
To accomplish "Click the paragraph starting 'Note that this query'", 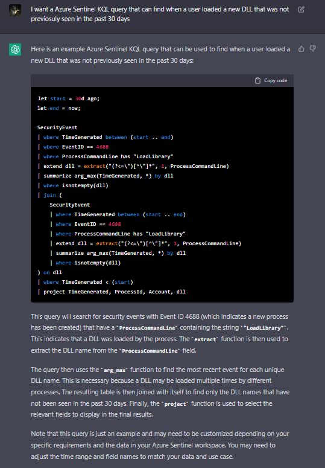I will pos(160,445).
